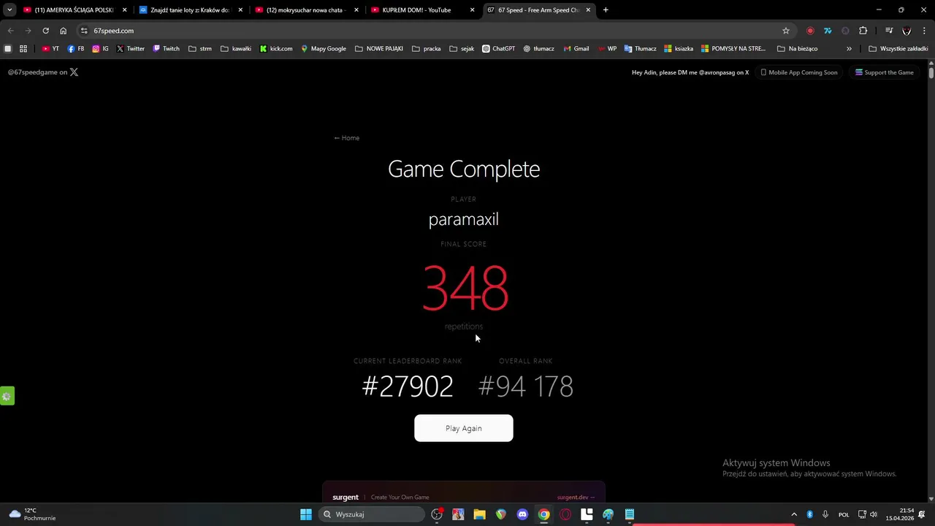Open Chrome three-dot menu
The image size is (935, 526).
coord(925,31)
